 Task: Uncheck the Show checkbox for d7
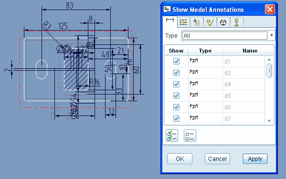[x=176, y=119]
